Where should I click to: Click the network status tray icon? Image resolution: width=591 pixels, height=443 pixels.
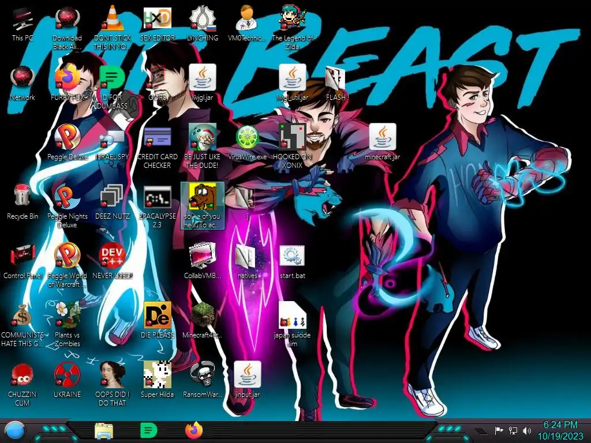513,430
